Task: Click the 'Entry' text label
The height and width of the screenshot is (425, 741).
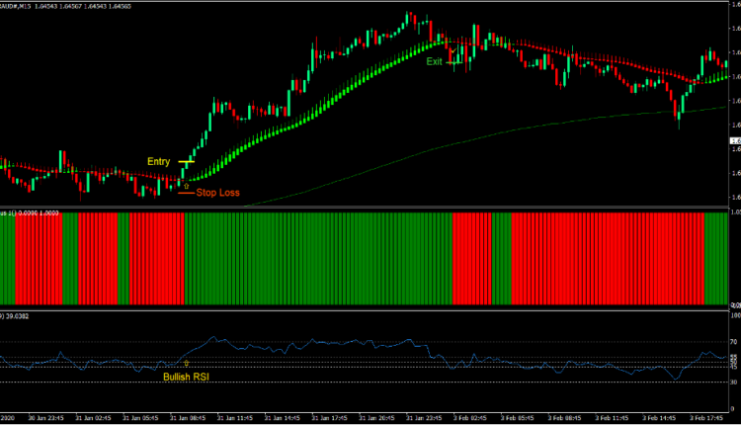Action: [159, 161]
